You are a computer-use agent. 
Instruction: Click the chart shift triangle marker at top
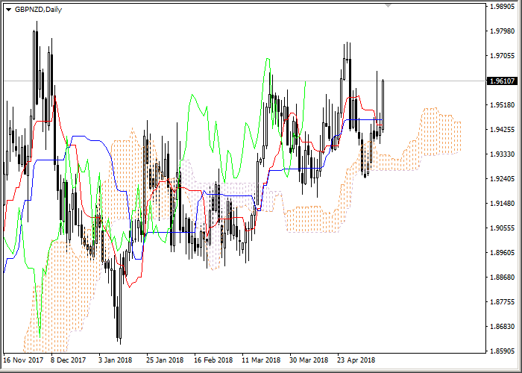point(388,5)
